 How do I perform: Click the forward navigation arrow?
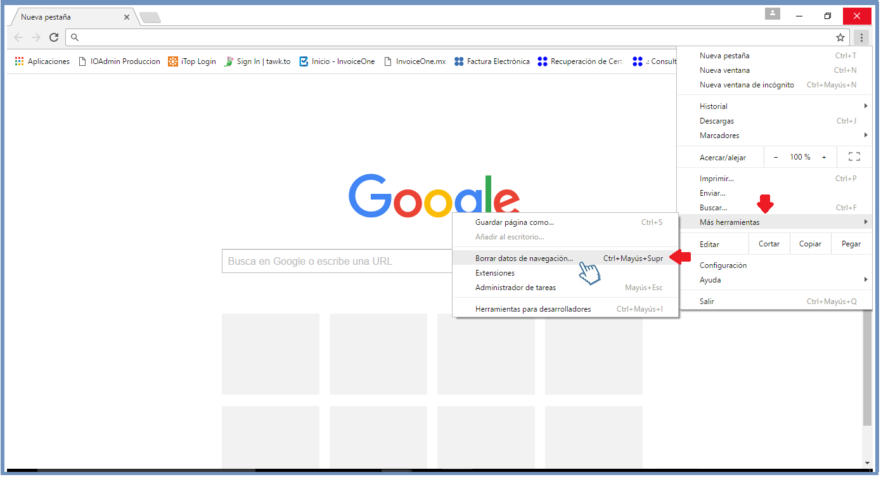pos(36,37)
